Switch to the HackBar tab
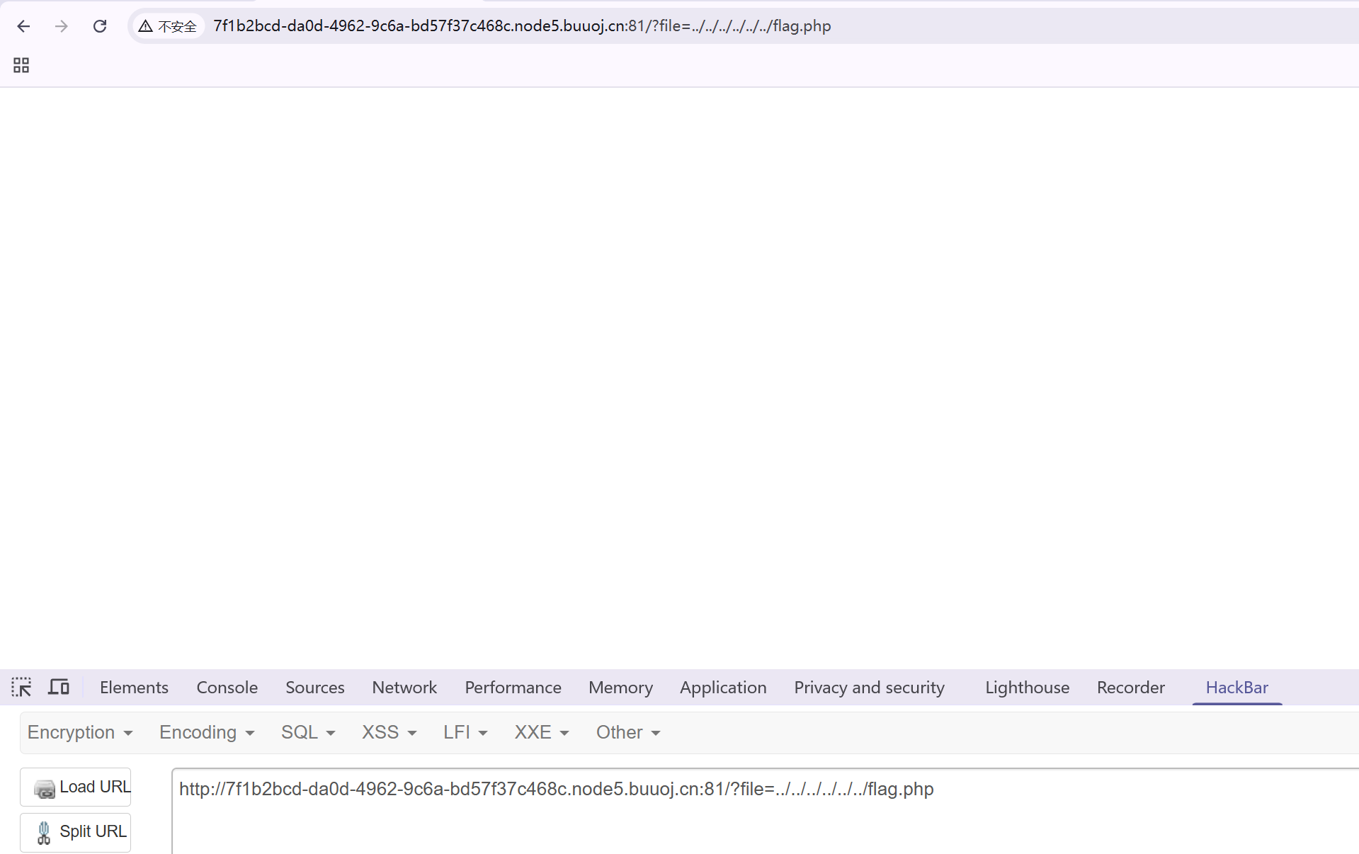Image resolution: width=1359 pixels, height=854 pixels. pyautogui.click(x=1236, y=687)
